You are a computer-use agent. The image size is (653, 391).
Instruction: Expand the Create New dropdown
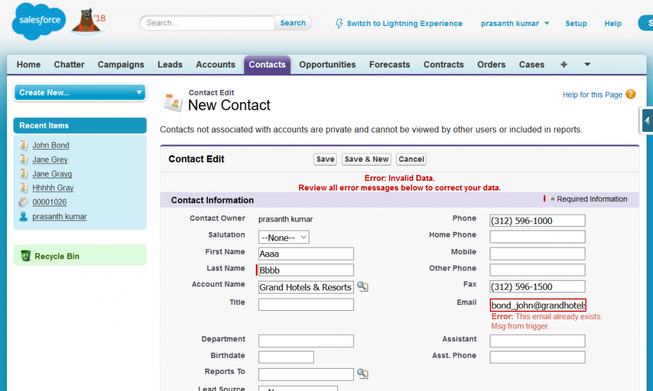pos(80,92)
